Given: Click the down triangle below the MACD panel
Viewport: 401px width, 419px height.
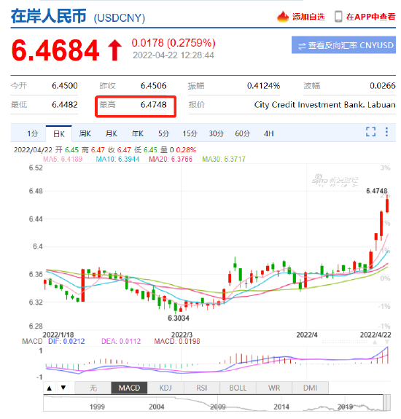Looking at the screenshot, I should coord(63,388).
